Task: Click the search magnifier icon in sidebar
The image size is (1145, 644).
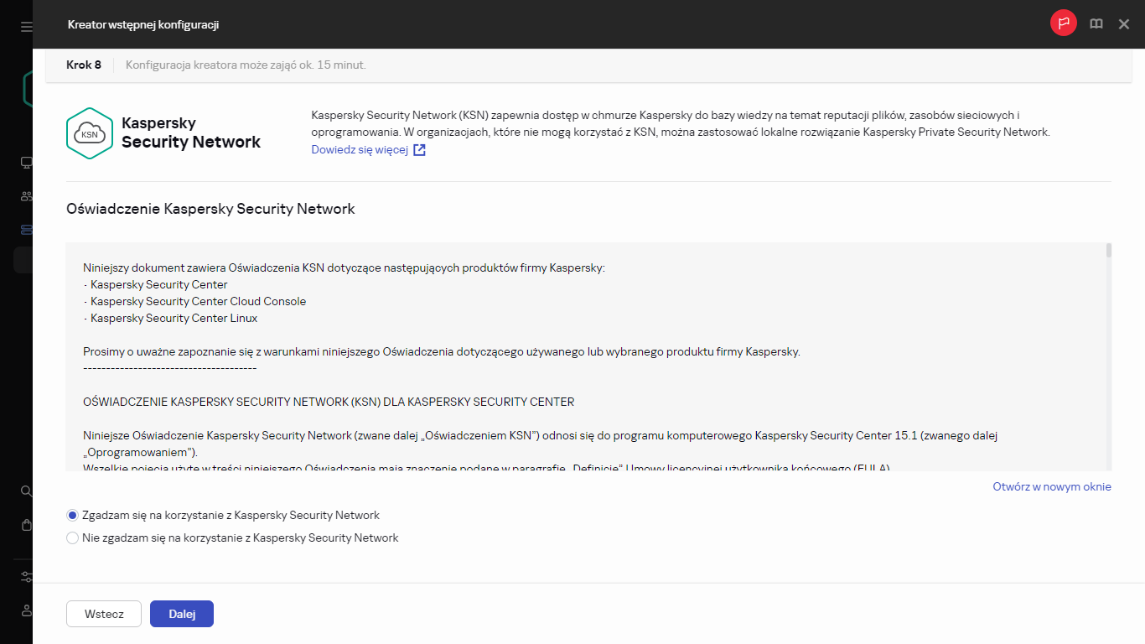Action: [27, 491]
